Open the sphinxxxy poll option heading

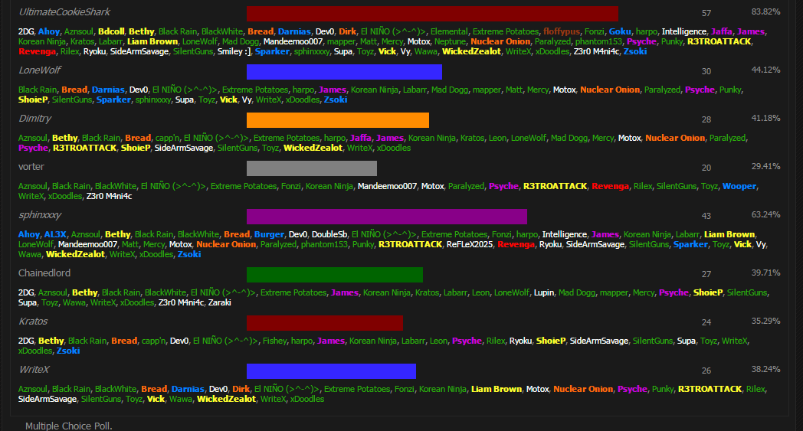coord(40,215)
